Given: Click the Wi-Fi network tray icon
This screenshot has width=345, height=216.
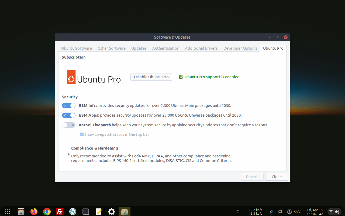Looking at the screenshot, I should point(331,212).
